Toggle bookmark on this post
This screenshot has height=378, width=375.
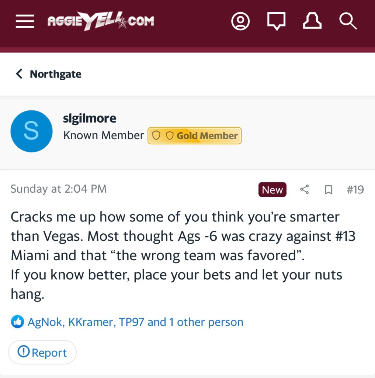[x=328, y=190]
